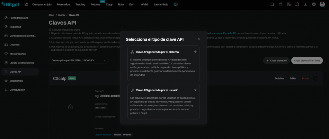Click the promo icon after Launchhub
Viewport: 329px width, 139px height.
(x=176, y=4)
